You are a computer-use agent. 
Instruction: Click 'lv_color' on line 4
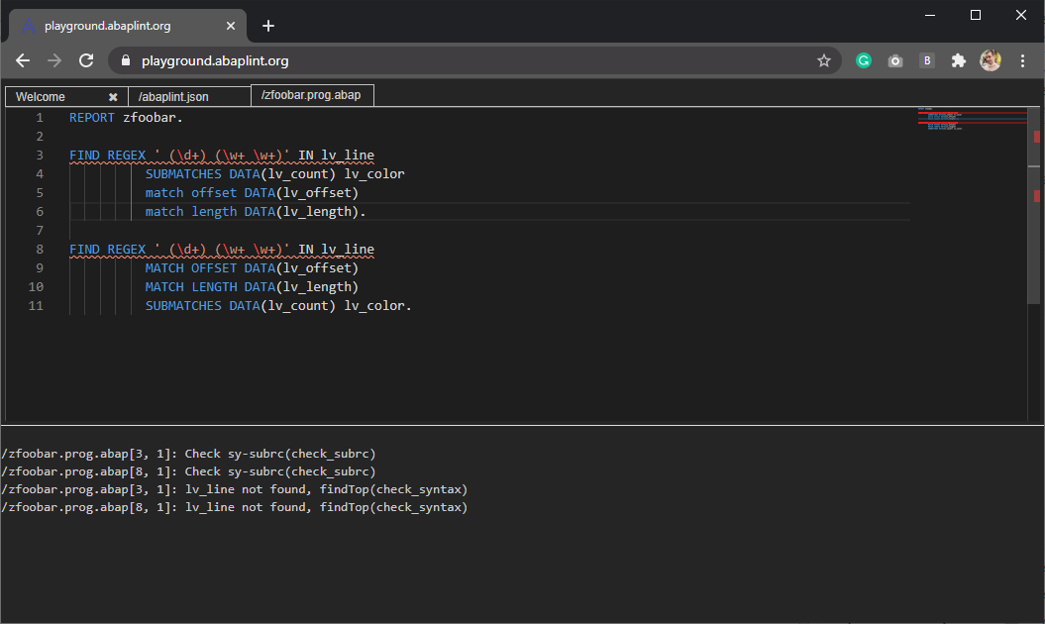tap(374, 174)
